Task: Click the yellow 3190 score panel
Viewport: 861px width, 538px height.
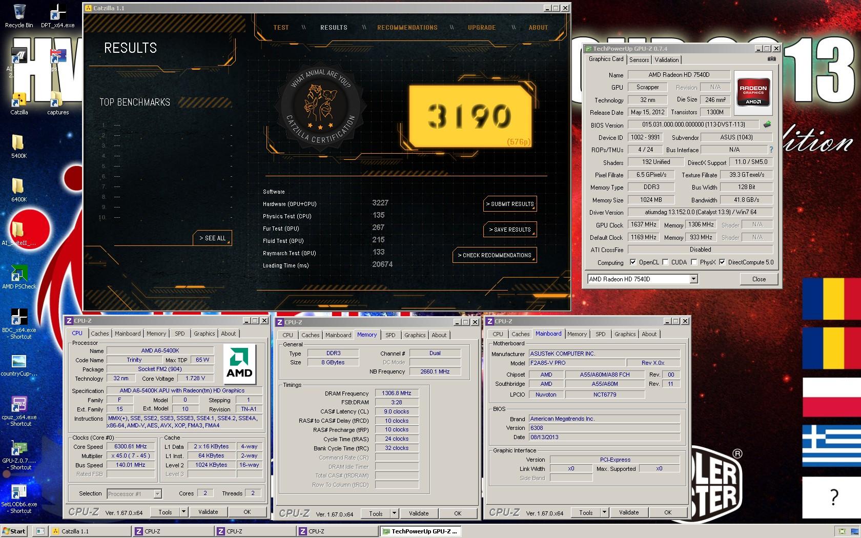Action: 470,116
